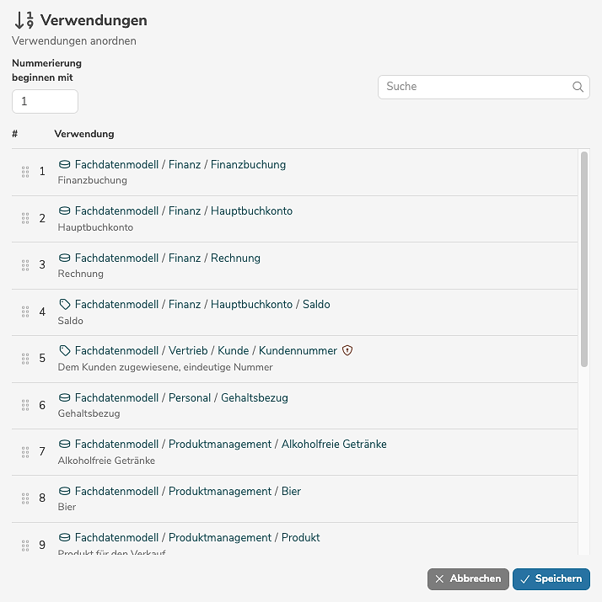Image resolution: width=602 pixels, height=602 pixels.
Task: Click the drag handle for row 8 Bier
Action: pos(25,498)
